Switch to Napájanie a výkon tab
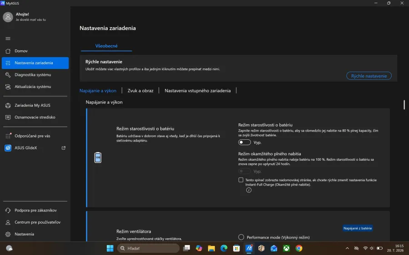Screen dimensions: 409x255 pyautogui.click(x=98, y=91)
